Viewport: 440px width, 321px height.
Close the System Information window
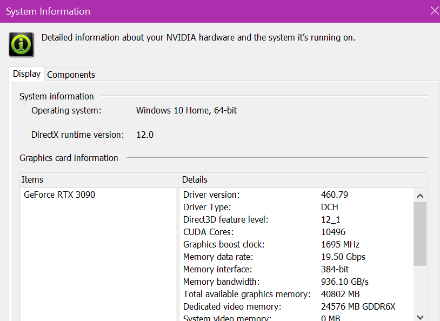point(435,11)
